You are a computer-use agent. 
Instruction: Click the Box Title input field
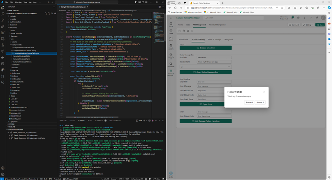pos(214,57)
